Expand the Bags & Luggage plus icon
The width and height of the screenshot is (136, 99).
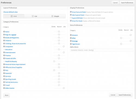point(4,35)
